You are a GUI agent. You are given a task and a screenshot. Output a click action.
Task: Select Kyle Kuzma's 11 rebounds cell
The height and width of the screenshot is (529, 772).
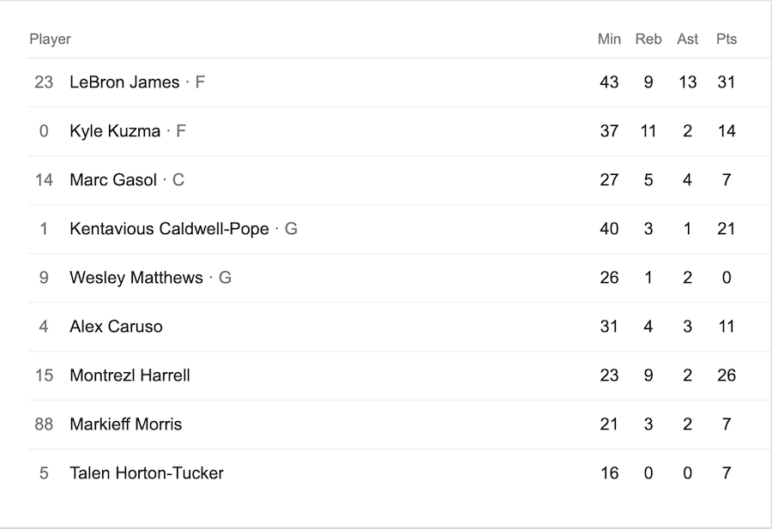[x=648, y=131]
